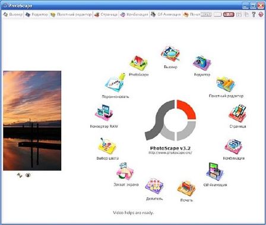The image size is (266, 225).
Task: Click the sunset photo thumbnail
Action: click(32, 121)
